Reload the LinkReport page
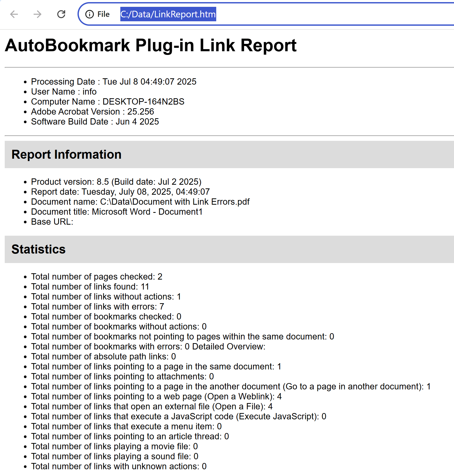The image size is (454, 474). click(x=61, y=14)
